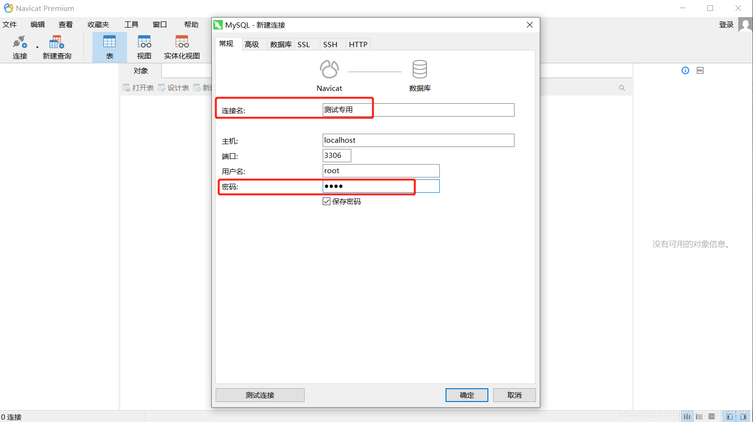Click the Navicat logo icon in dialog
The image size is (753, 422).
(x=329, y=69)
